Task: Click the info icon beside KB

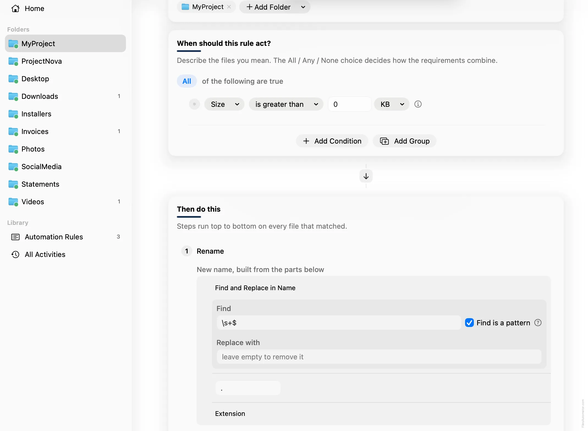Action: pyautogui.click(x=418, y=104)
